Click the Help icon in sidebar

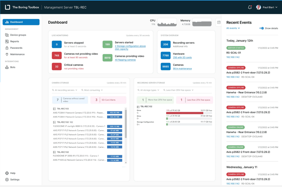tap(7, 173)
